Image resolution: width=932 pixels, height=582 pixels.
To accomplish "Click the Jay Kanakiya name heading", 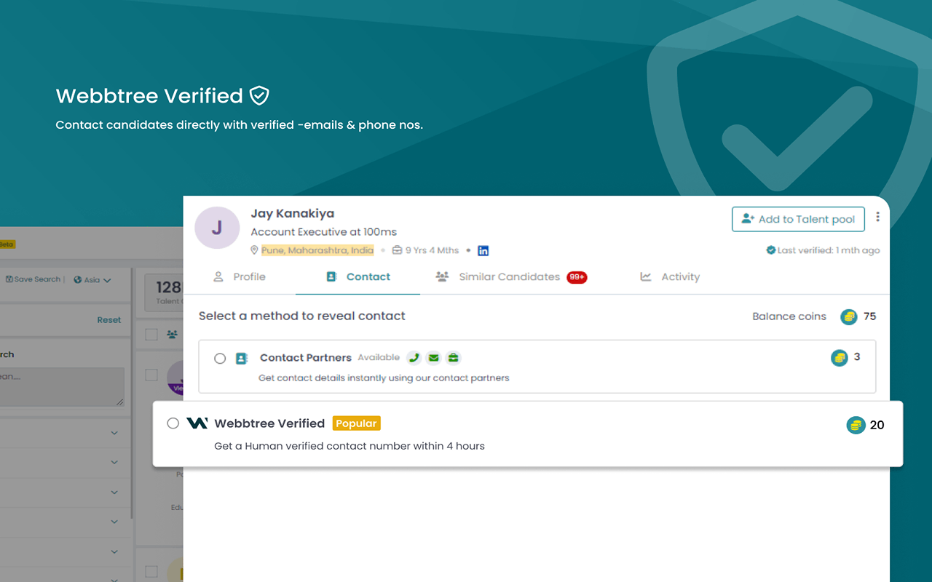I will pyautogui.click(x=293, y=214).
